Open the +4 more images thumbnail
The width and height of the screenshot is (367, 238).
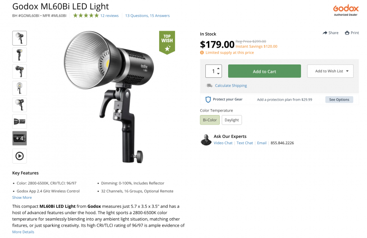pos(19,138)
